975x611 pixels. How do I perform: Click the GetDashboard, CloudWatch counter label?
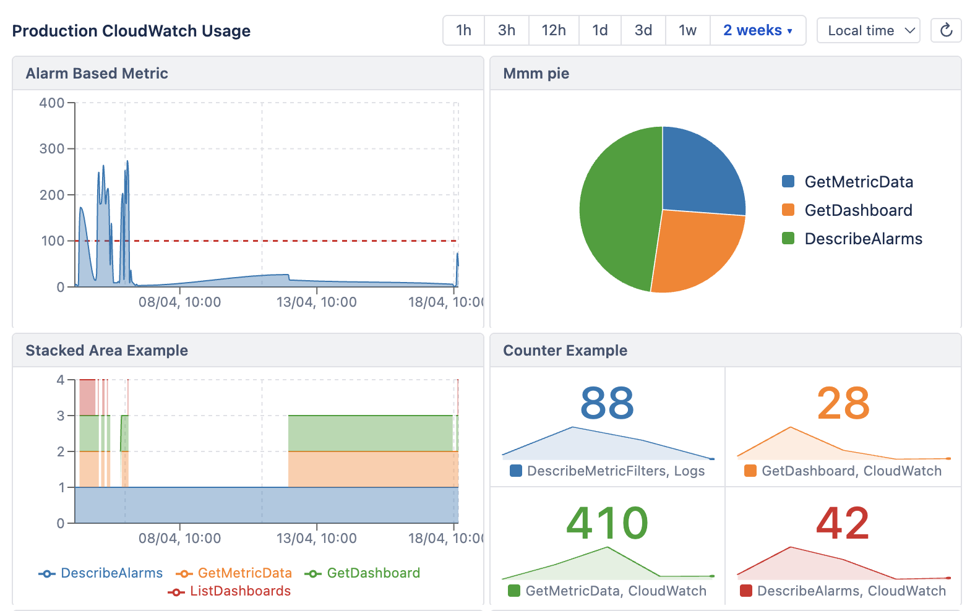tap(852, 471)
